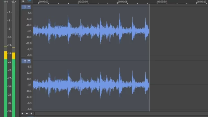Click the right channel level meter bar
This screenshot has height=117, width=208.
click(14, 60)
